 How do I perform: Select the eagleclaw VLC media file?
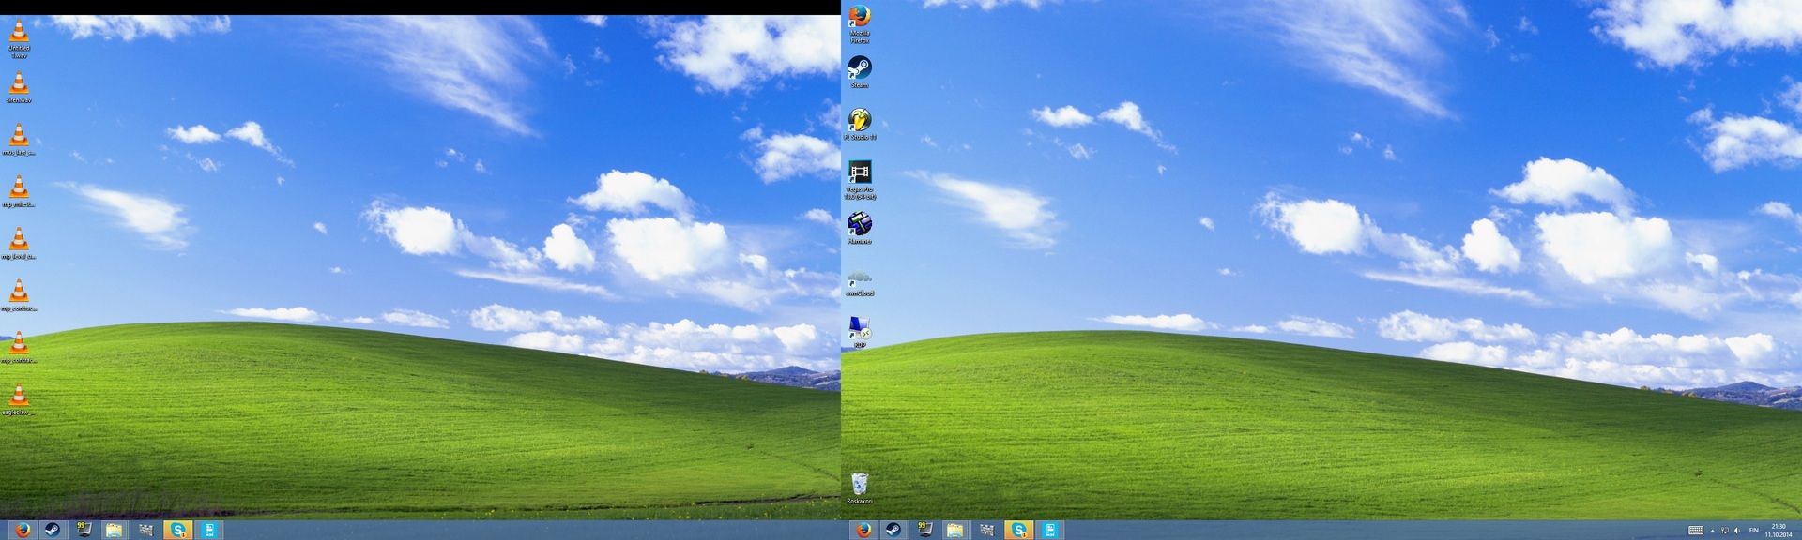tap(18, 397)
